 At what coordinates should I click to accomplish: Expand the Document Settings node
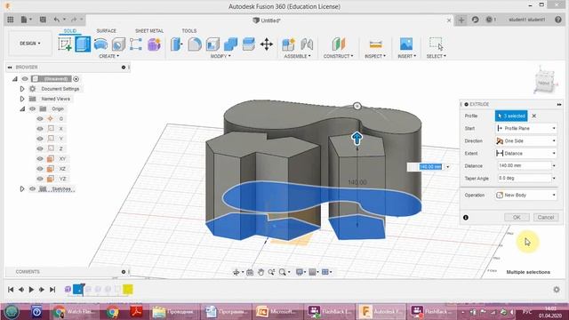(x=22, y=89)
